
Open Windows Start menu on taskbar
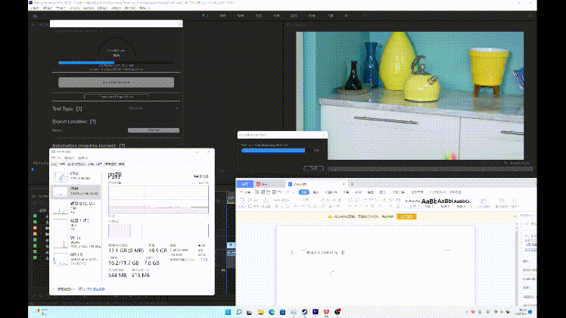tap(226, 311)
